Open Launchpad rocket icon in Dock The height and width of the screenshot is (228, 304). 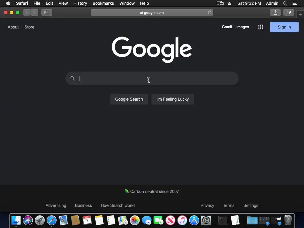pyautogui.click(x=40, y=221)
